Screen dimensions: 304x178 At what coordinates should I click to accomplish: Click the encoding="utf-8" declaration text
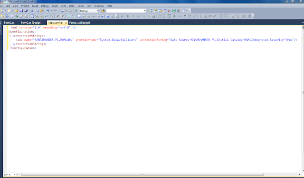[x=57, y=28]
